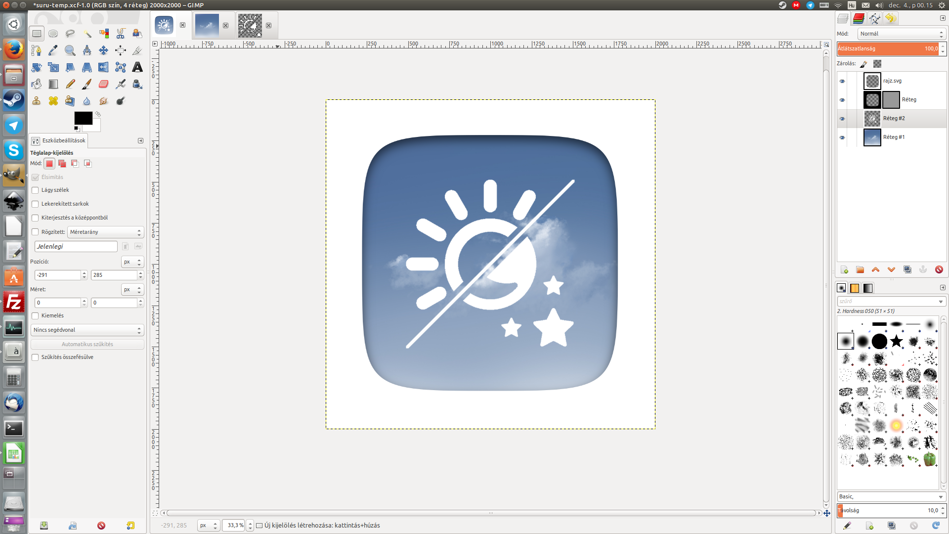Switch to the sky image tab
The height and width of the screenshot is (534, 949).
pos(207,25)
